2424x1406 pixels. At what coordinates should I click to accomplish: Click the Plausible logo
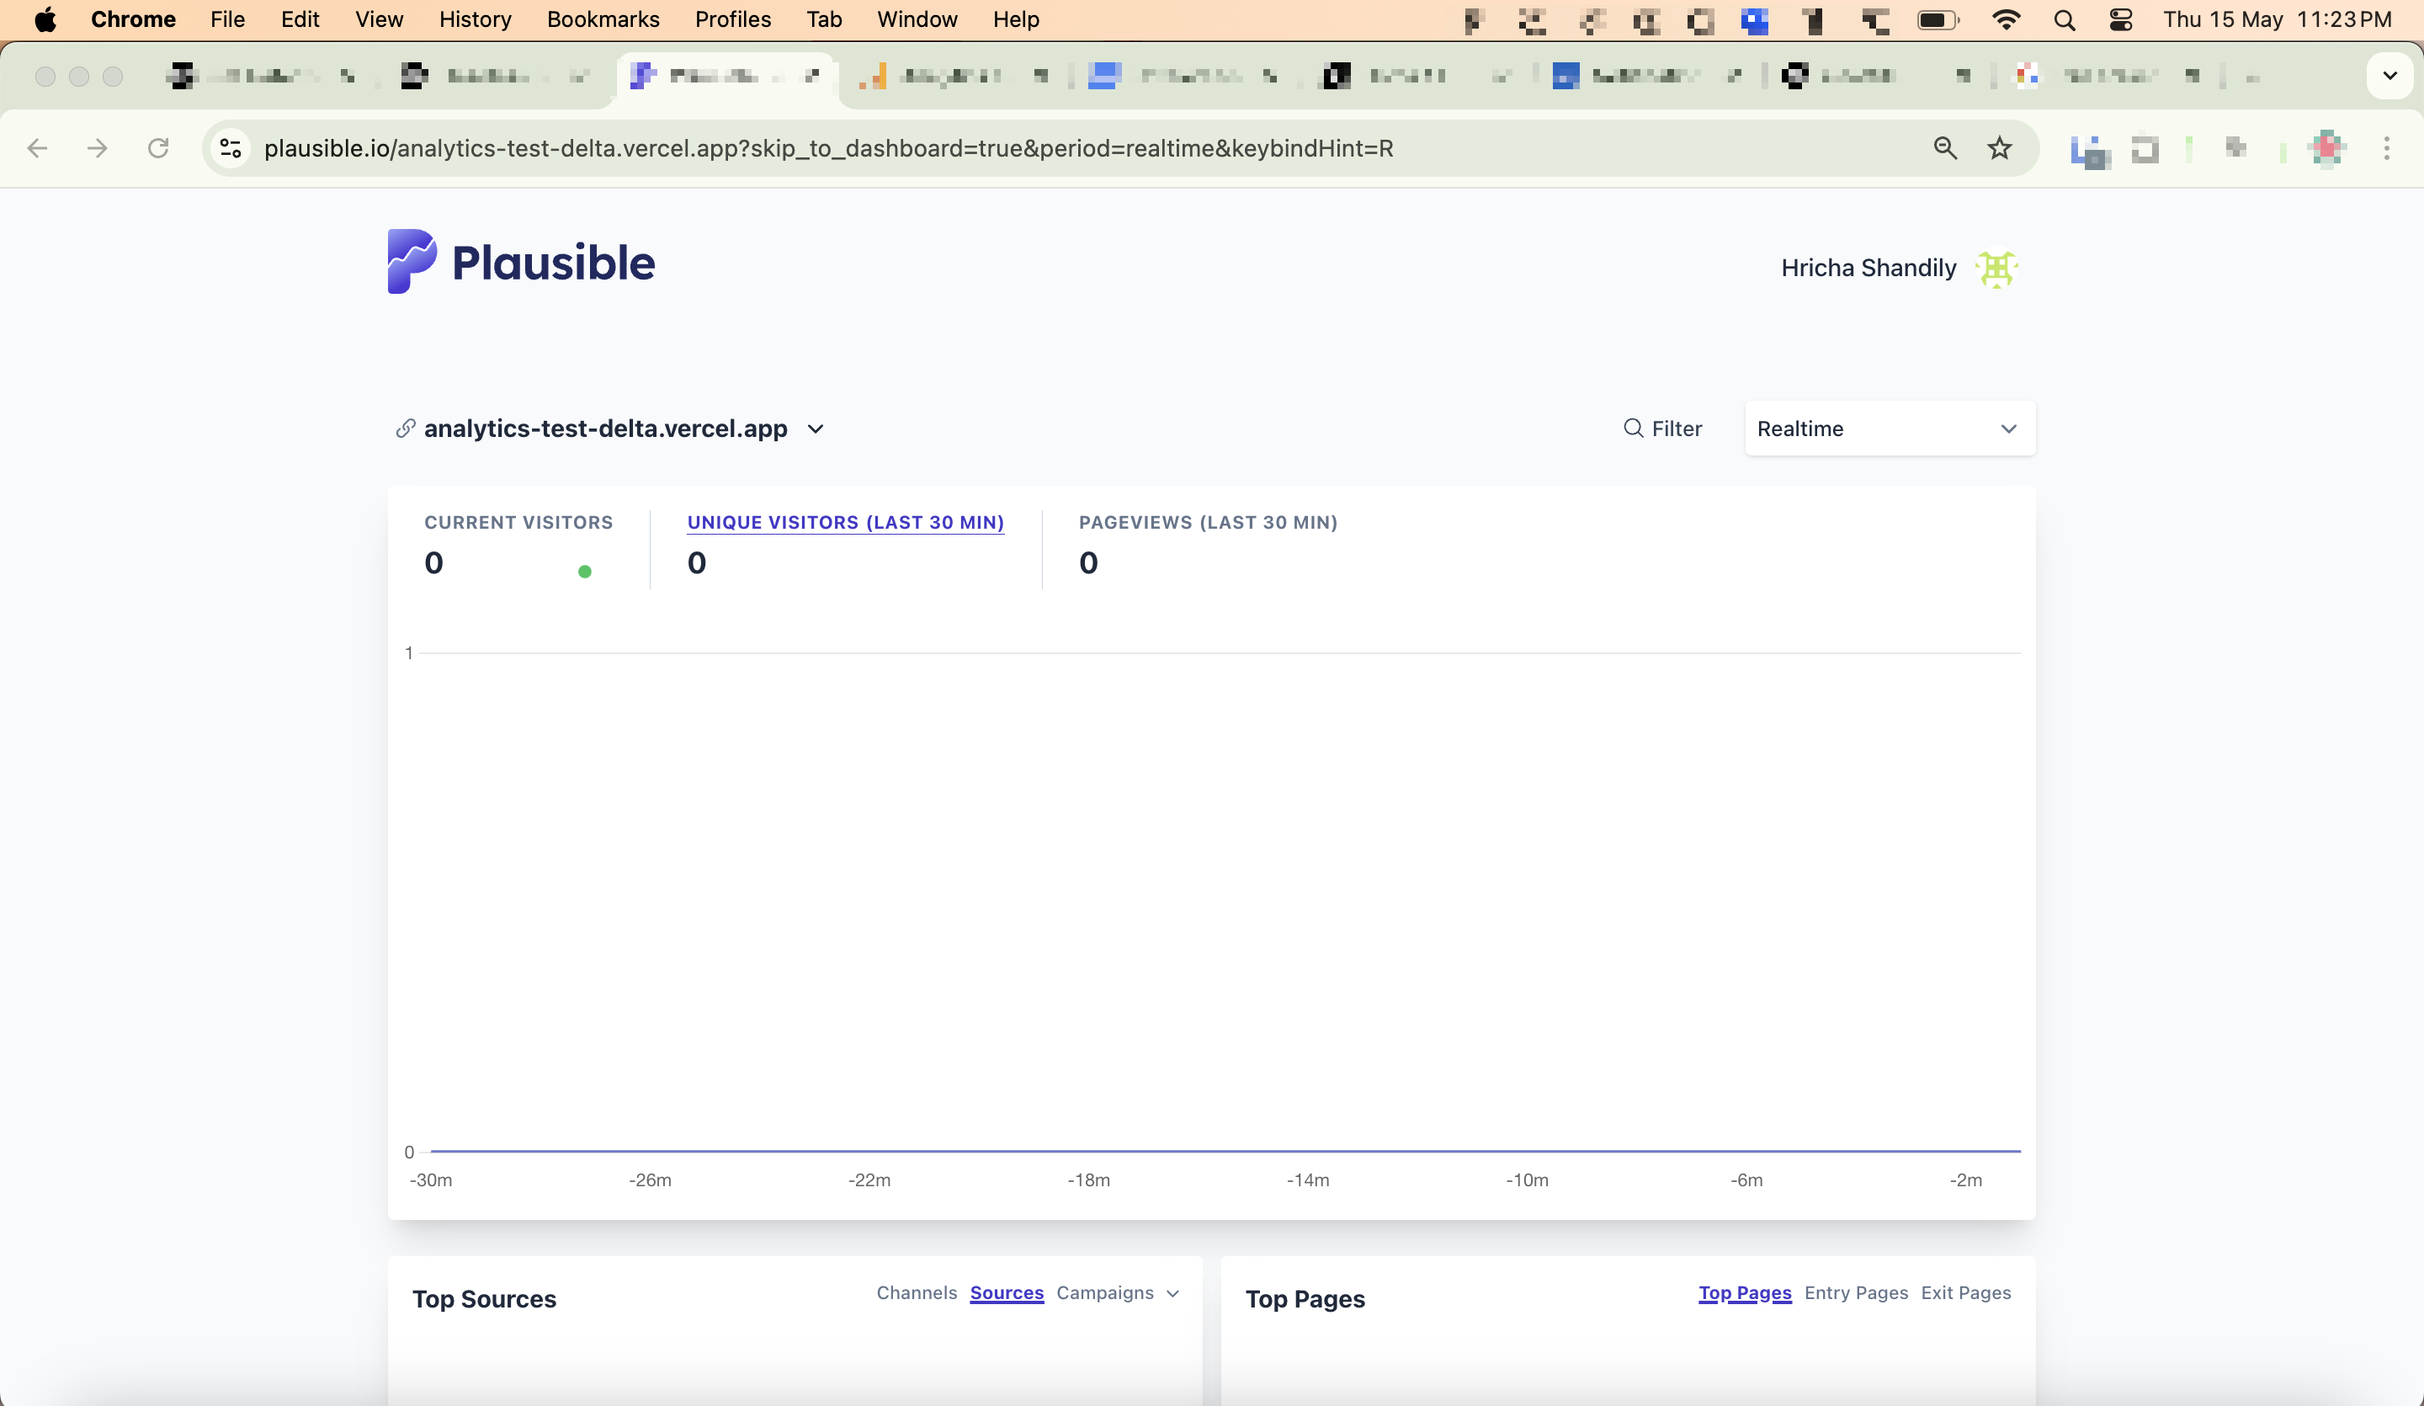click(519, 261)
